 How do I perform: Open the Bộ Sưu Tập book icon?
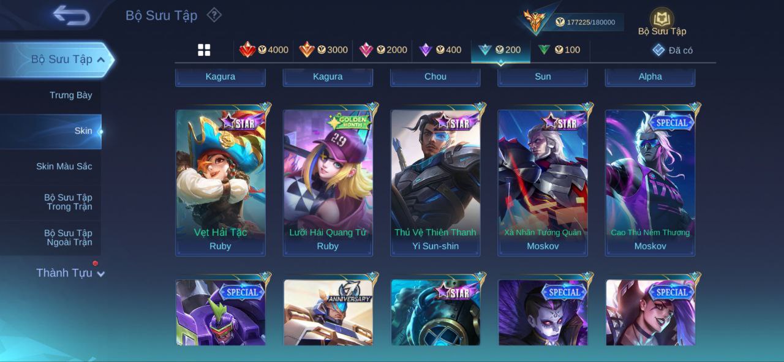661,19
